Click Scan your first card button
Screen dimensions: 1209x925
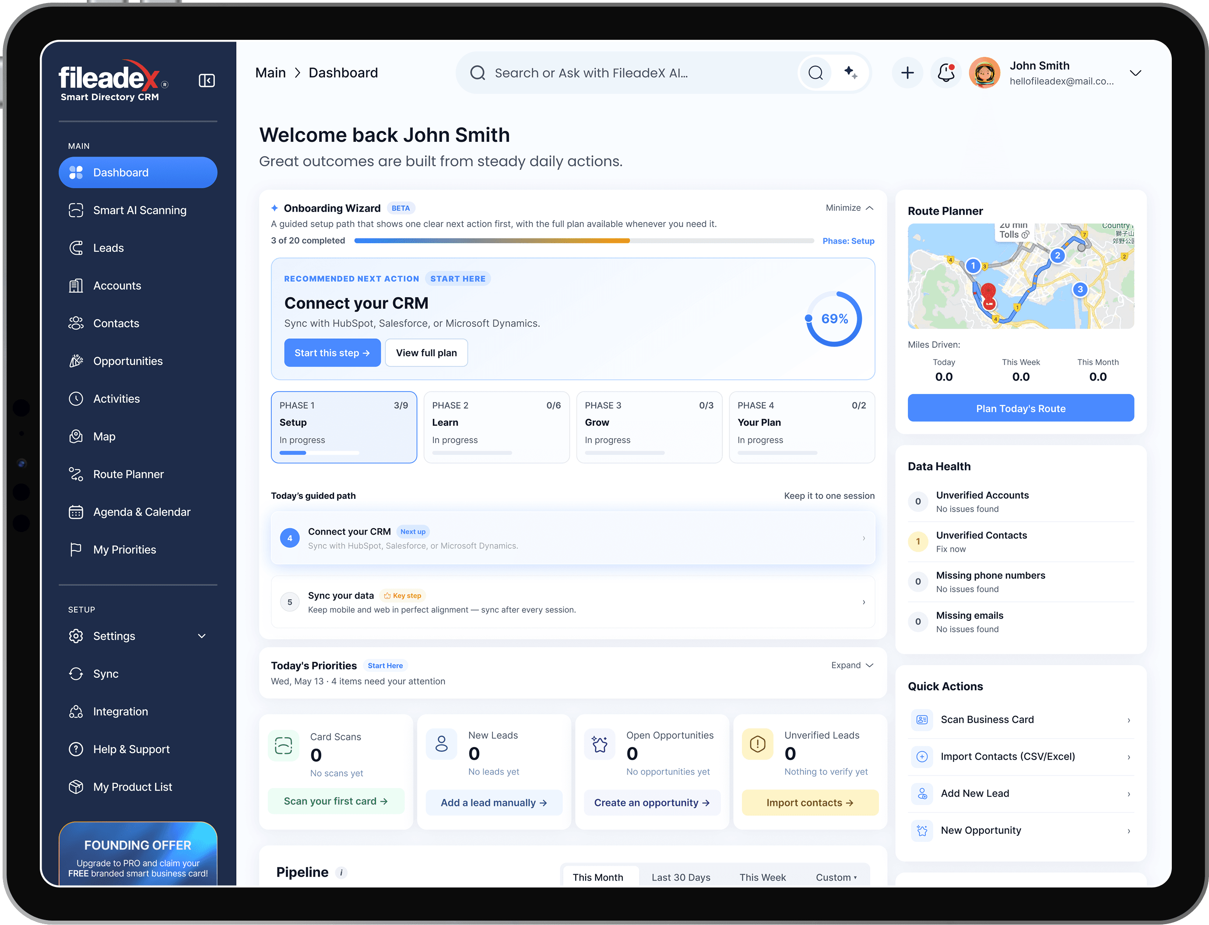pyautogui.click(x=335, y=801)
